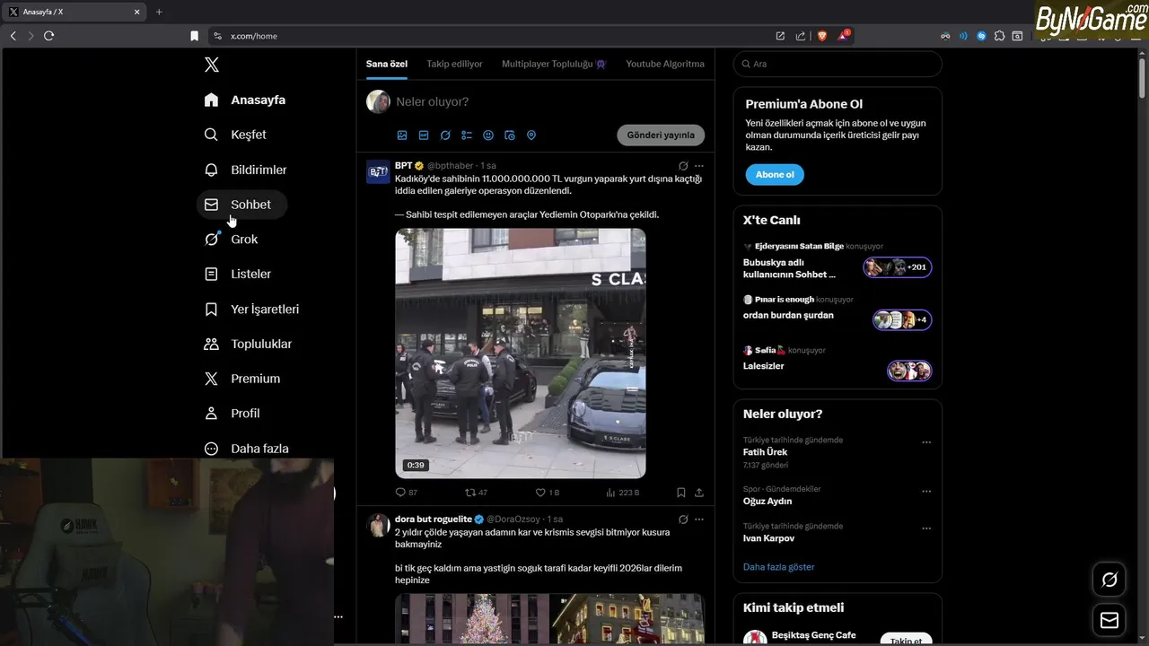Image resolution: width=1149 pixels, height=646 pixels.
Task: Open Premium in sidebar
Action: coord(242,379)
